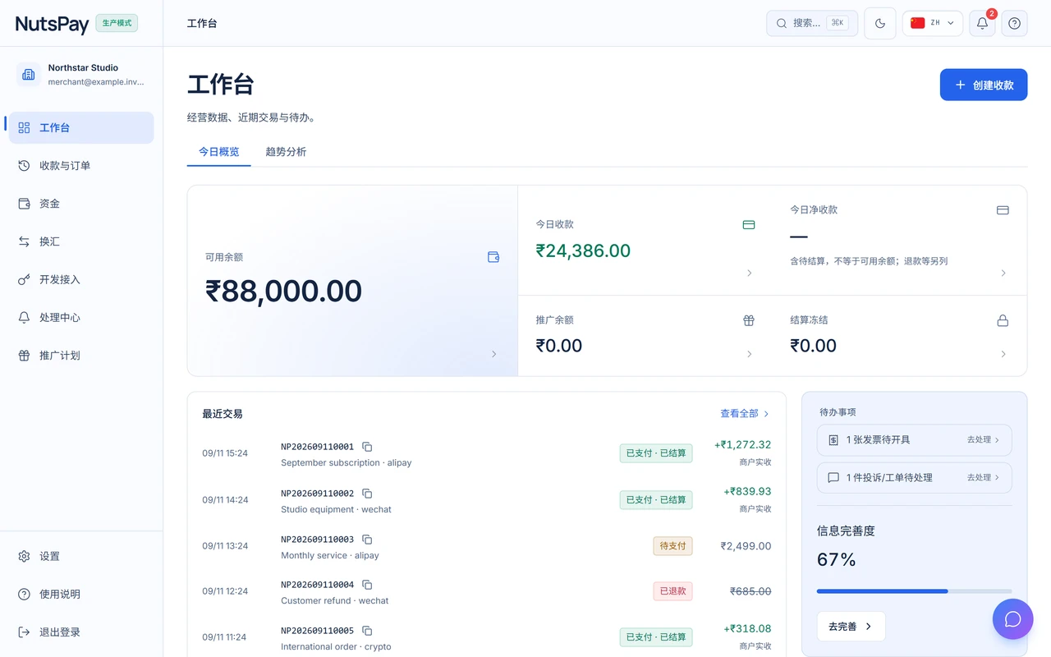Copy order number NP202609110001
The width and height of the screenshot is (1051, 657).
[x=367, y=447]
